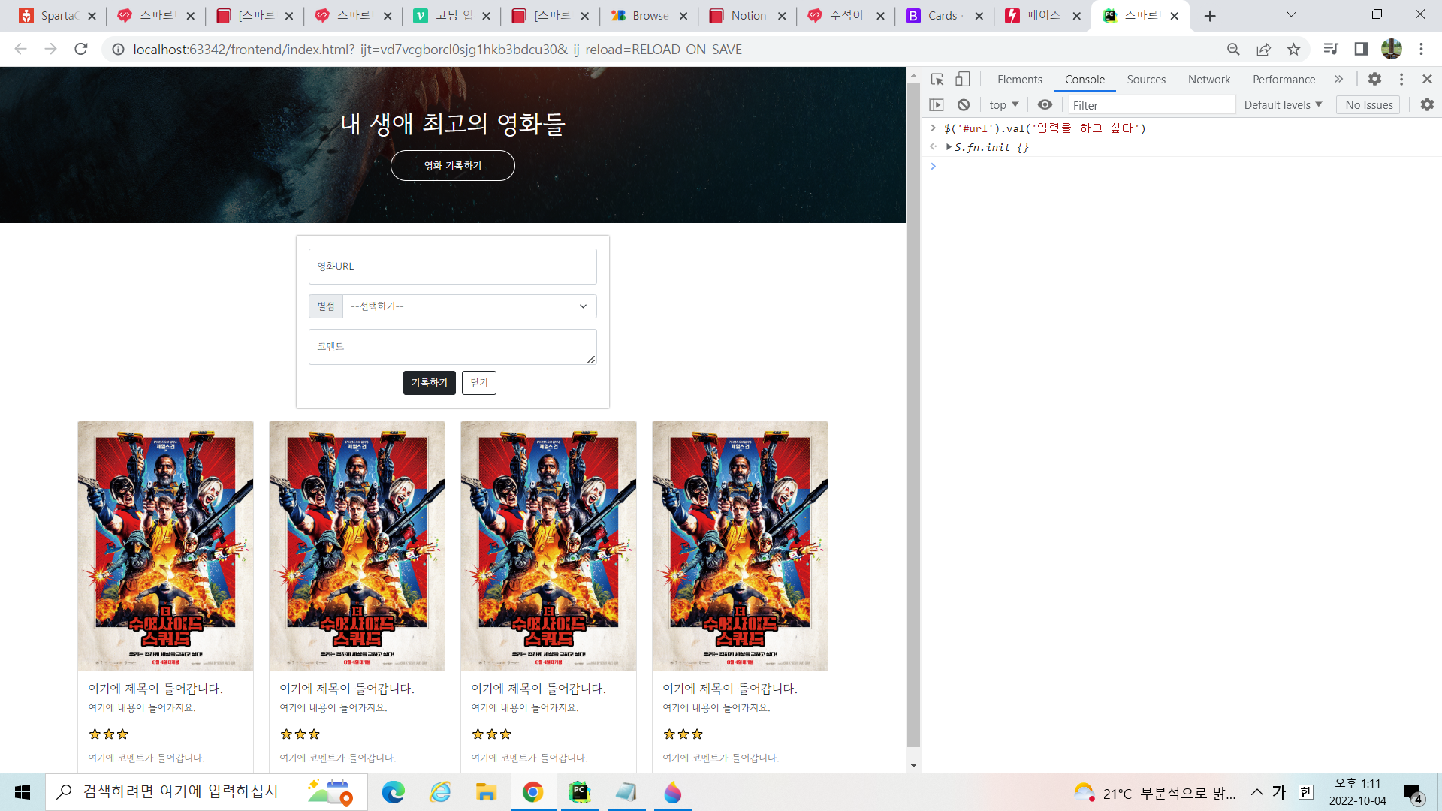
Task: Open DevTools customize three-dots menu
Action: (x=1401, y=79)
